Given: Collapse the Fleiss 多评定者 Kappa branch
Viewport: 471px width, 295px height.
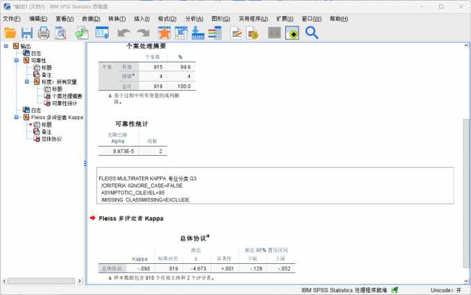Looking at the screenshot, I should [16, 118].
